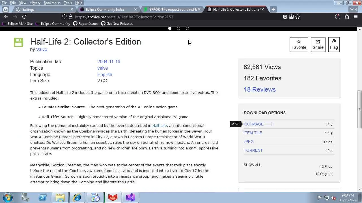Screen dimensions: 362x203
Task: Follow the Half-Life link in the description
Action: tap(160, 126)
